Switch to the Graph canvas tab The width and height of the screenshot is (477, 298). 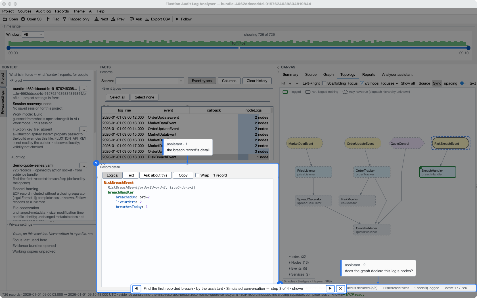pyautogui.click(x=329, y=74)
